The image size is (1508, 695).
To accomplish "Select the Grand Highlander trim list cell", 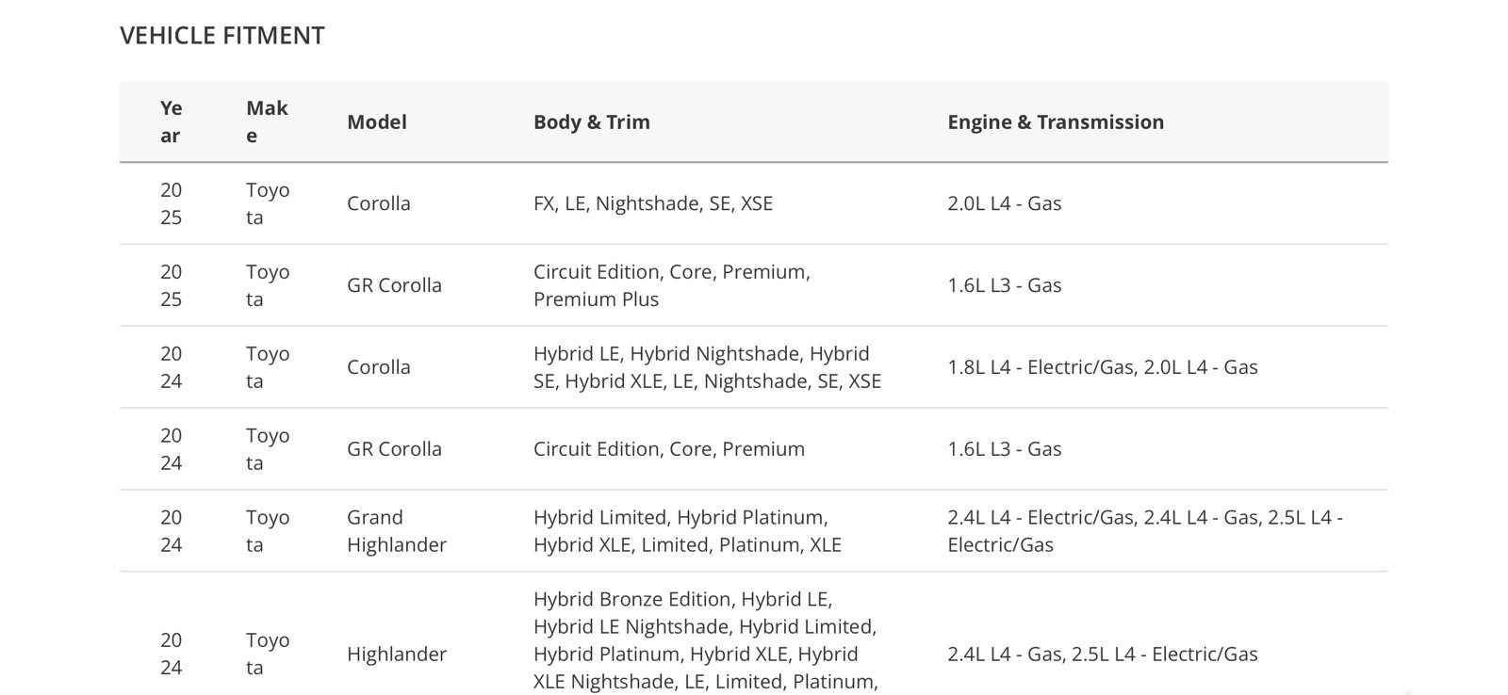I will 687,531.
